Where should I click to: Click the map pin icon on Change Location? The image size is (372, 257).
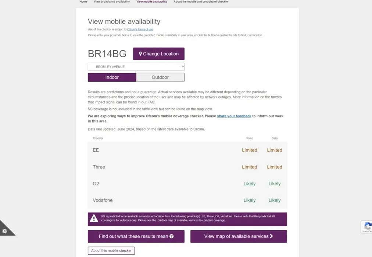tap(140, 54)
